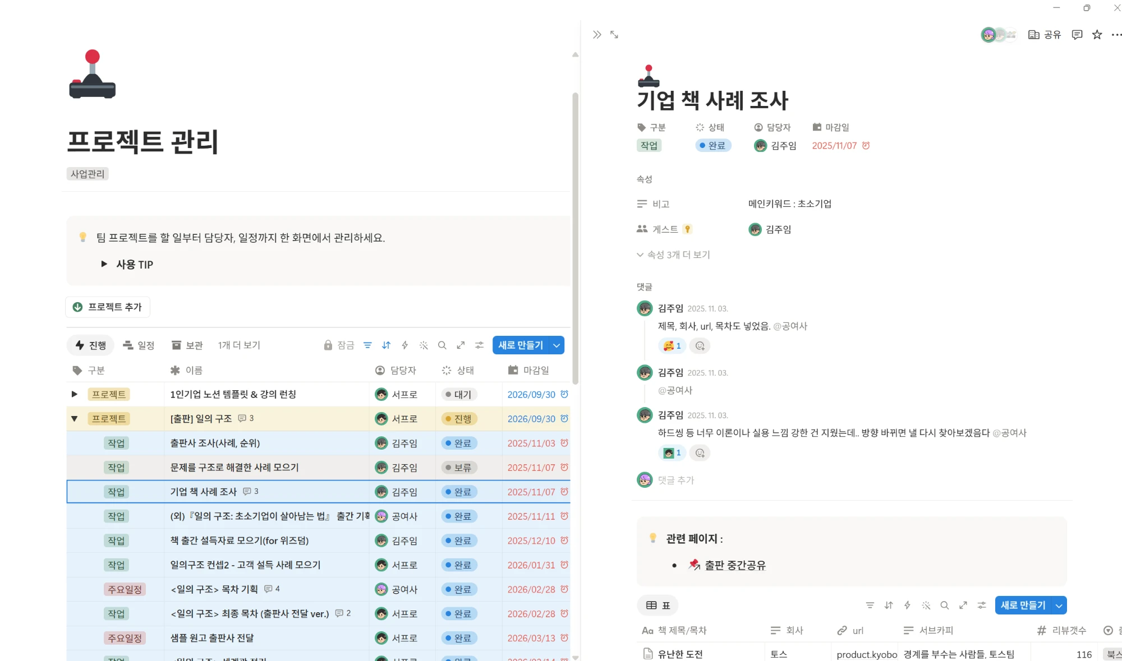Viewport: 1122px width, 661px height.
Task: Toggle the avatar reaction on third comment
Action: (x=672, y=453)
